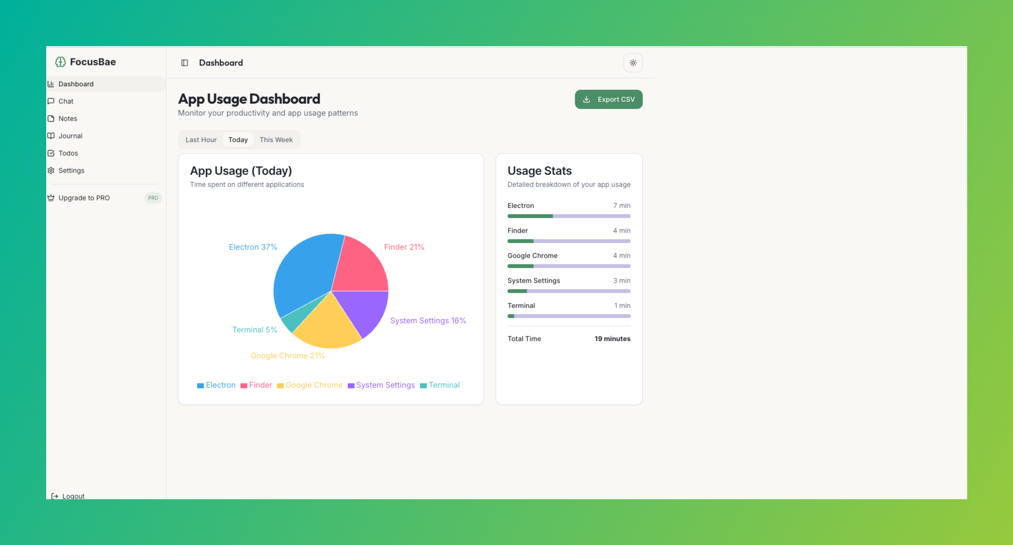Open the Chat bubble icon
The width and height of the screenshot is (1013, 545).
tap(51, 101)
